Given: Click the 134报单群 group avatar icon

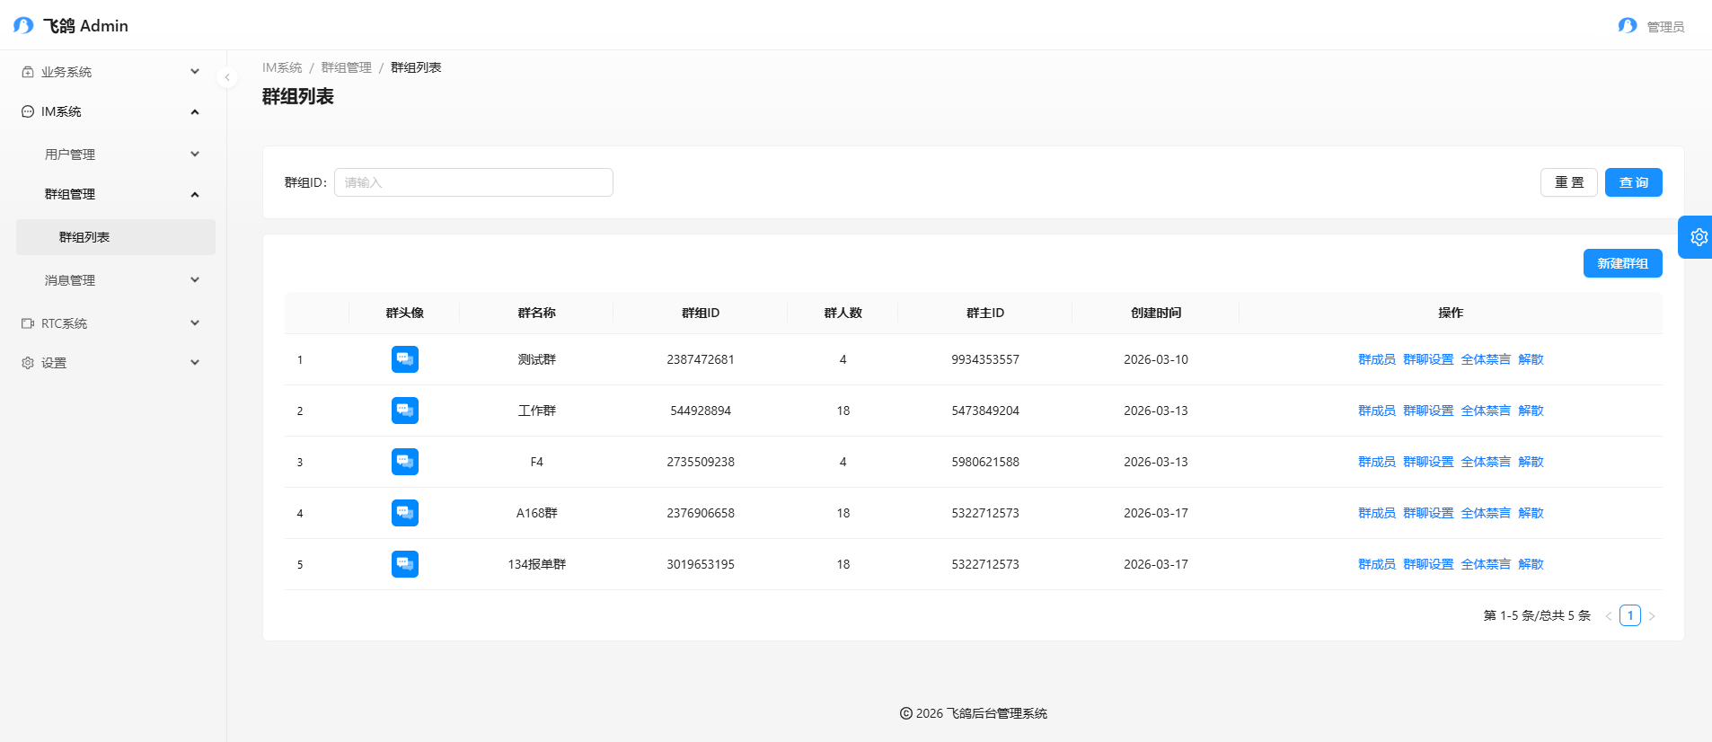Looking at the screenshot, I should (x=405, y=564).
